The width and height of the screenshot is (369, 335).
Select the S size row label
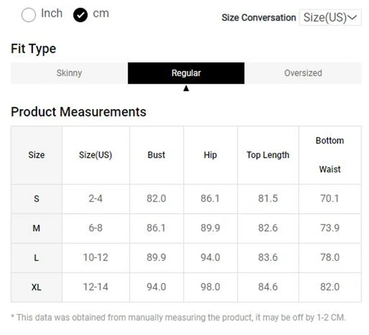[36, 199]
